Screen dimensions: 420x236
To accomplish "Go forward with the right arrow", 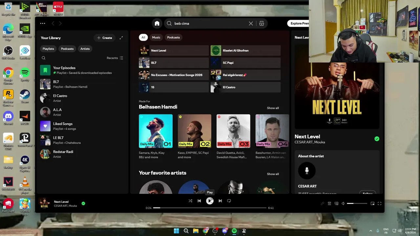I will [x=60, y=23].
